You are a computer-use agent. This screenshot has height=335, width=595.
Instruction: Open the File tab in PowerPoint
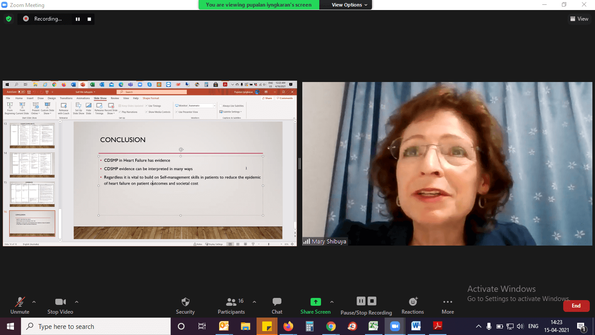tap(8, 98)
